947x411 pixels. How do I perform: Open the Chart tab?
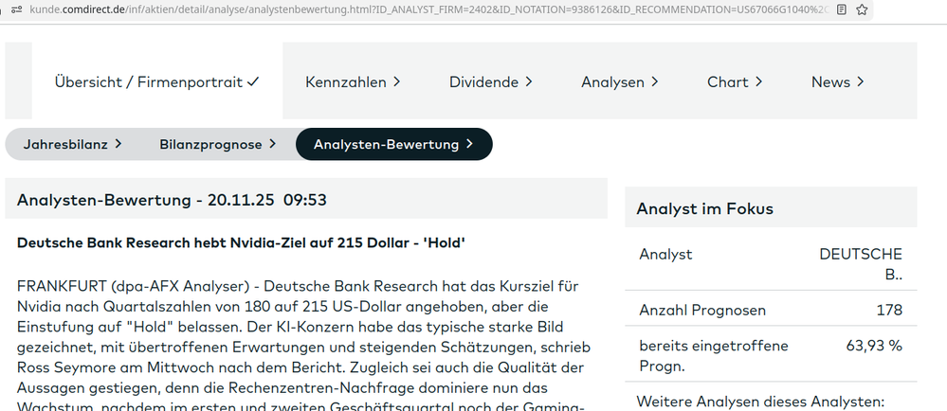click(735, 82)
